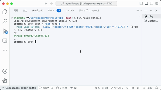Open the Explorer view in activity bar
This screenshot has height=90, width=161.
tap(5, 12)
